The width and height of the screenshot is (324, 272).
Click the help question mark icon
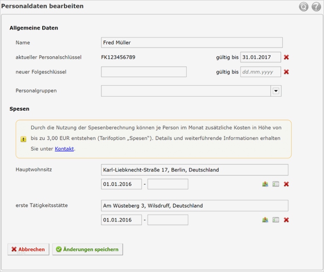click(316, 7)
